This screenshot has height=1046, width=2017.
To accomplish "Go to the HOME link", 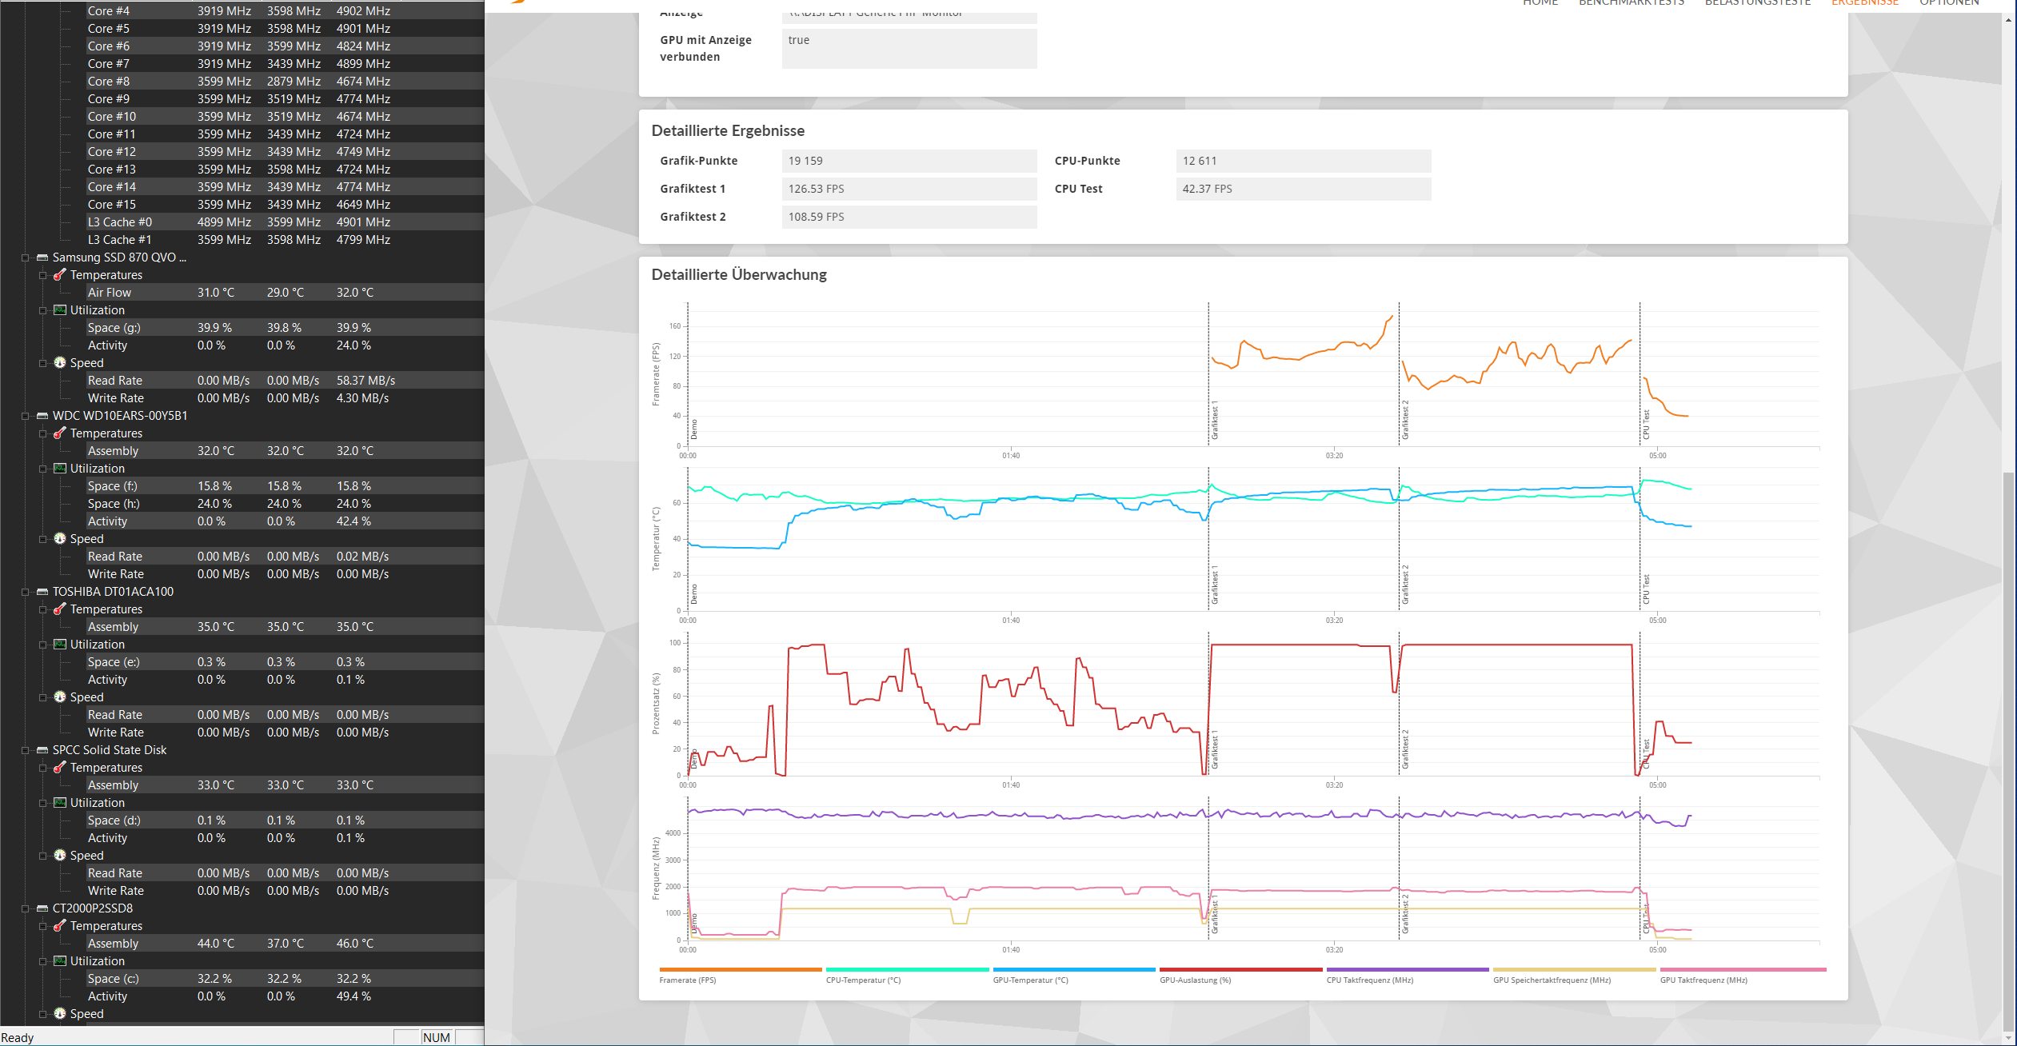I will pos(1540,3).
